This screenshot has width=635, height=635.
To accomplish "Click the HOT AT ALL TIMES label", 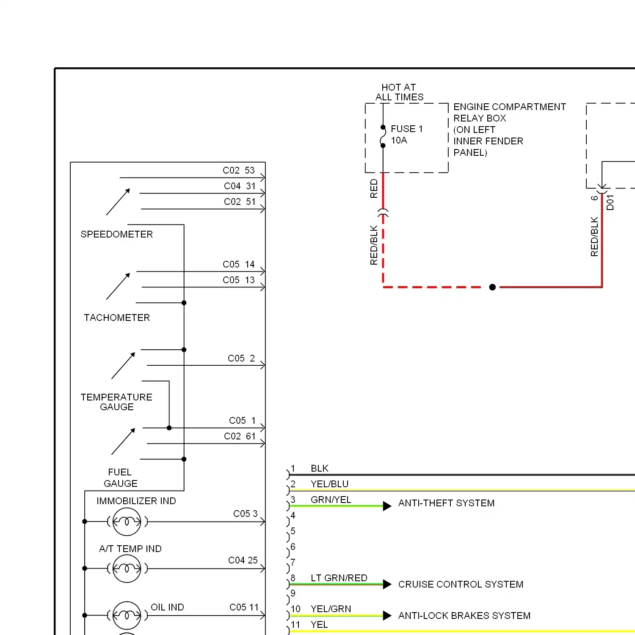I will coord(399,92).
